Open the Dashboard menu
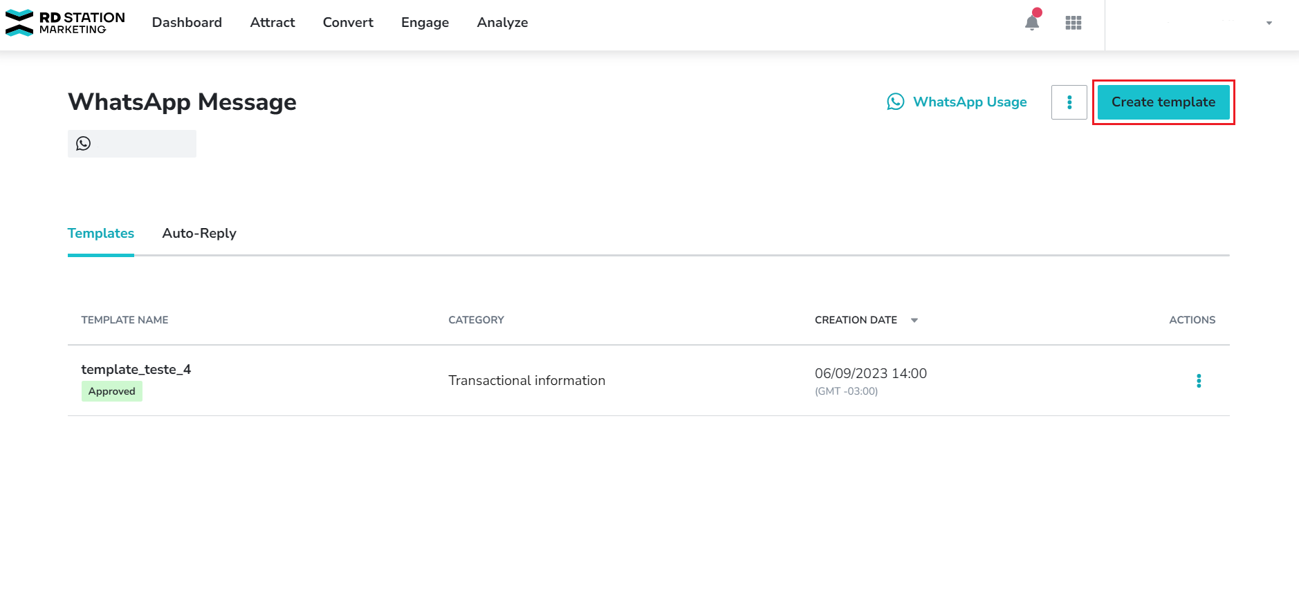Screen dimensions: 1299x602 (187, 23)
